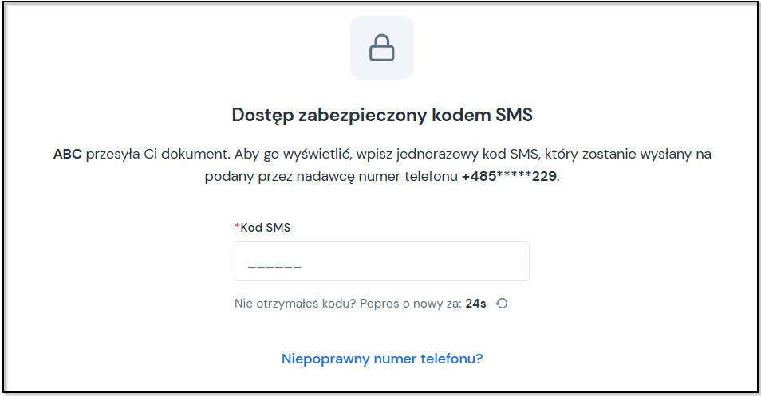Click the words przesyła Ci dokument

coord(158,154)
